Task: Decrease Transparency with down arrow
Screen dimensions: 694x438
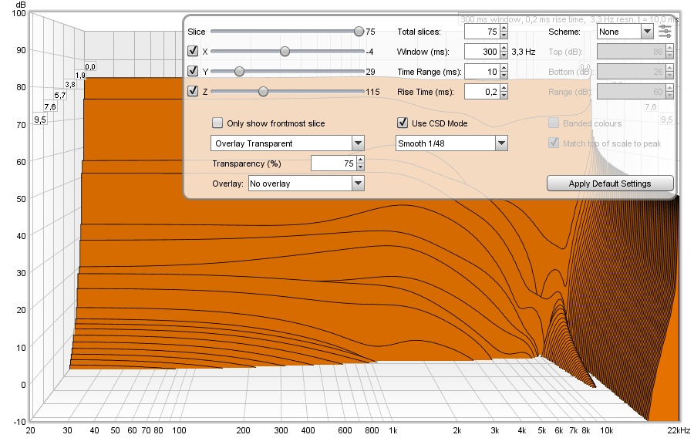Action: [360, 167]
